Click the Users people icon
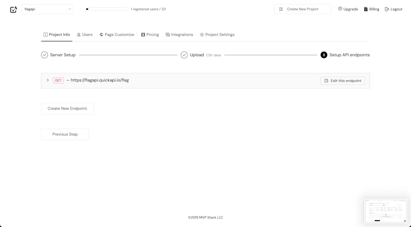Viewport: 411px width, 227px height. pos(79,34)
